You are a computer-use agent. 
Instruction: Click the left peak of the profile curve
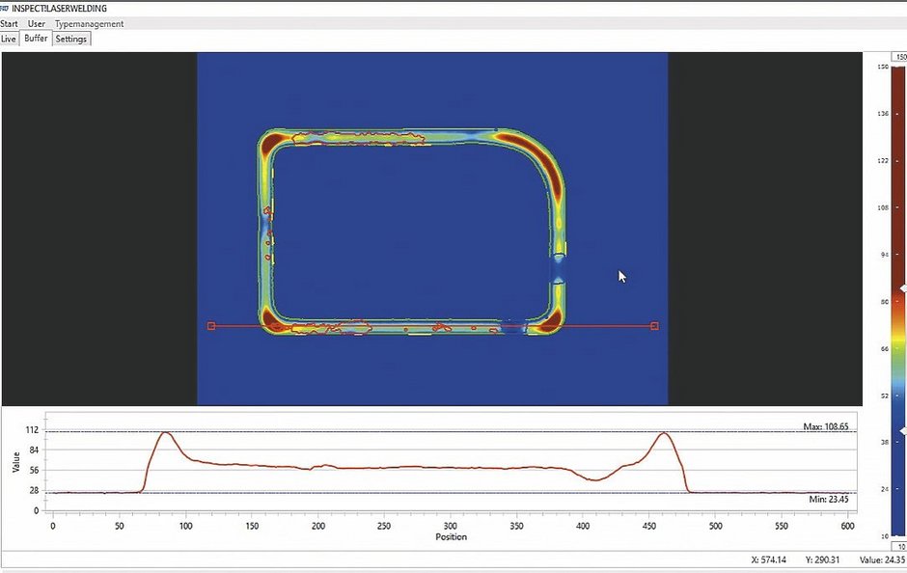point(165,433)
